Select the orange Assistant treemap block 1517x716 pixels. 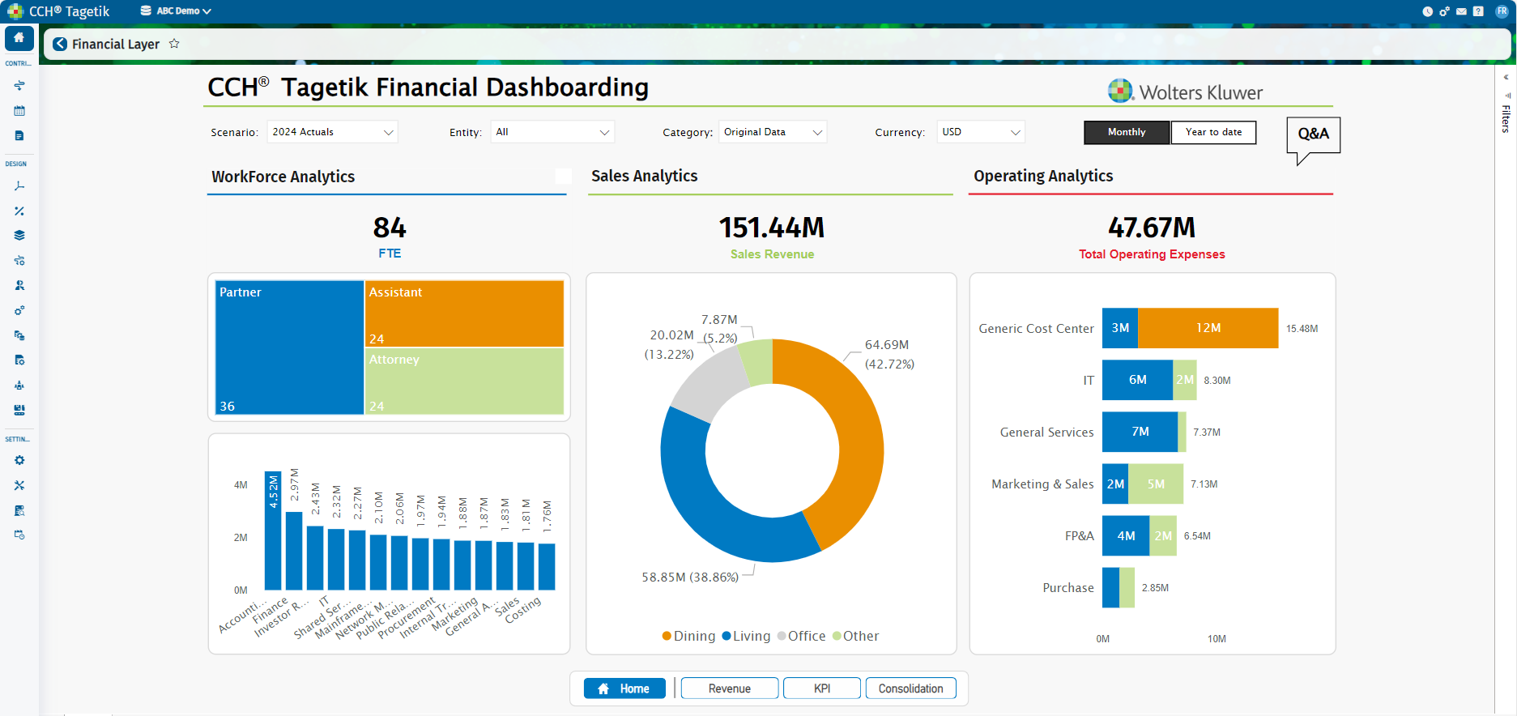[x=465, y=313]
